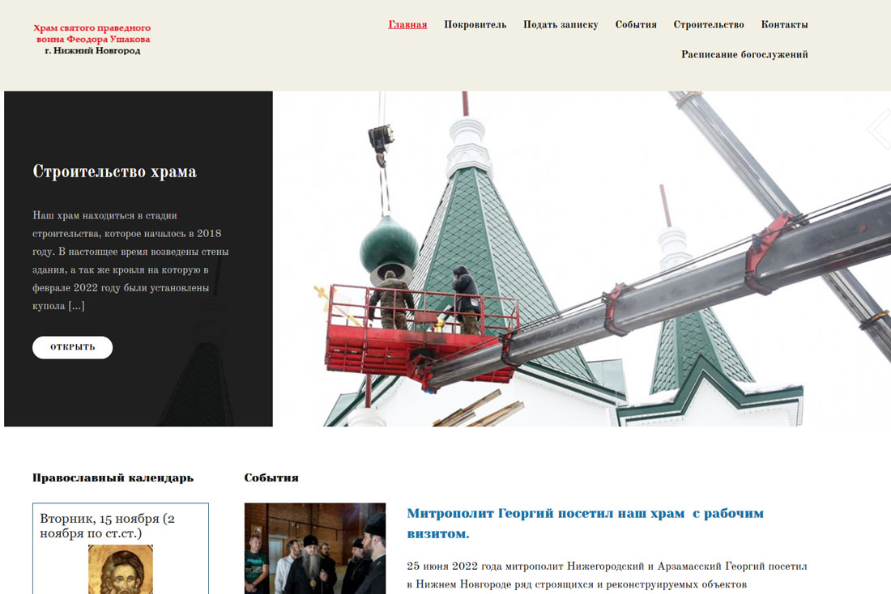Click the '25 июня 2022 года' article excerpt
This screenshot has height=594, width=891.
[x=607, y=575]
